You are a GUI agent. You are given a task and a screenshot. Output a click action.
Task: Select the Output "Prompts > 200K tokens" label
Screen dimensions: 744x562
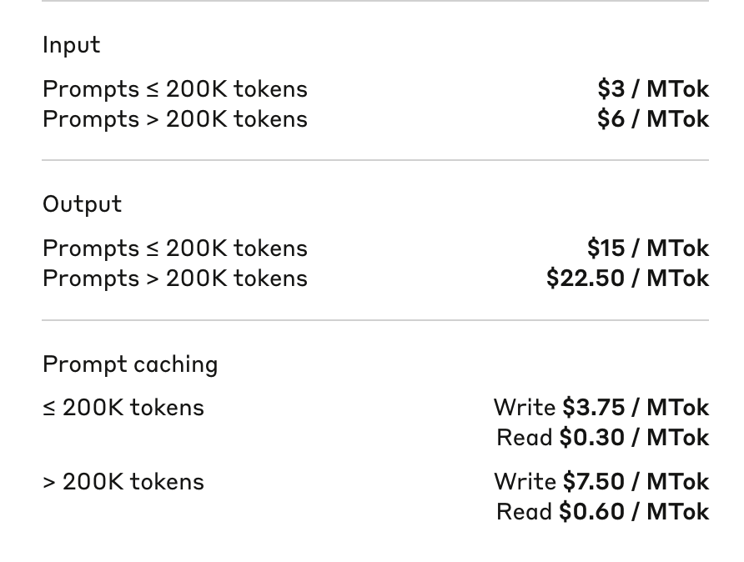(x=175, y=278)
